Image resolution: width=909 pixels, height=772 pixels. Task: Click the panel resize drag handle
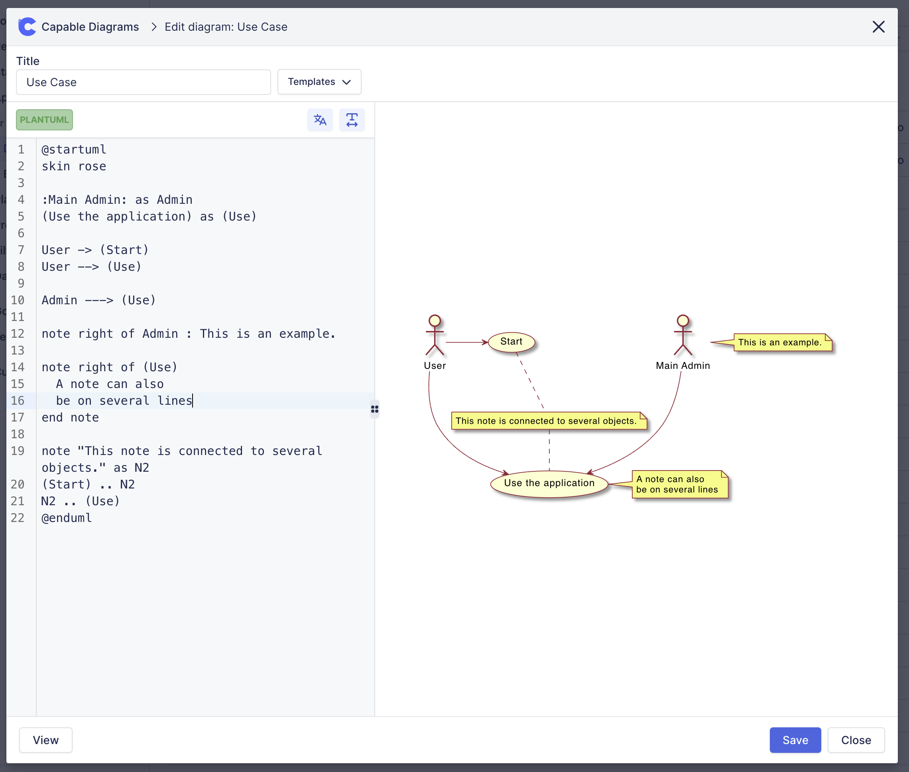[374, 409]
